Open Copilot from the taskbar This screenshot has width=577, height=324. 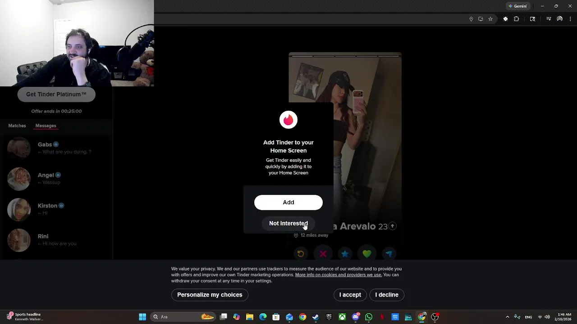point(237,317)
